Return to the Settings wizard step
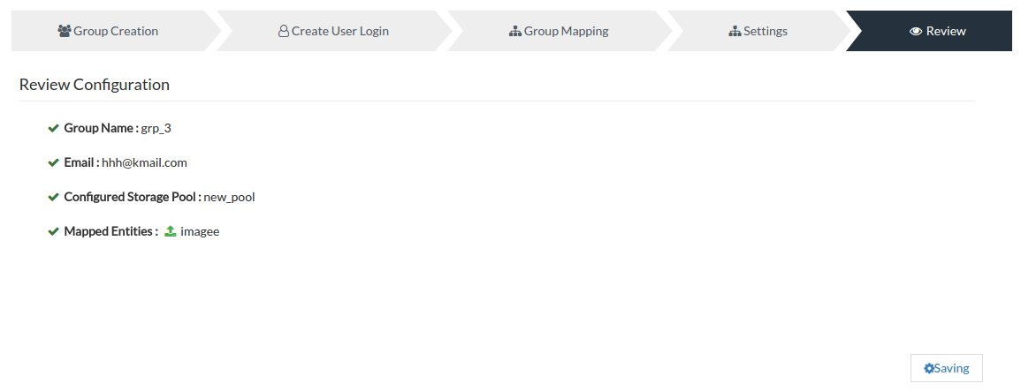Viewport: 1021px width, 391px height. coord(758,31)
